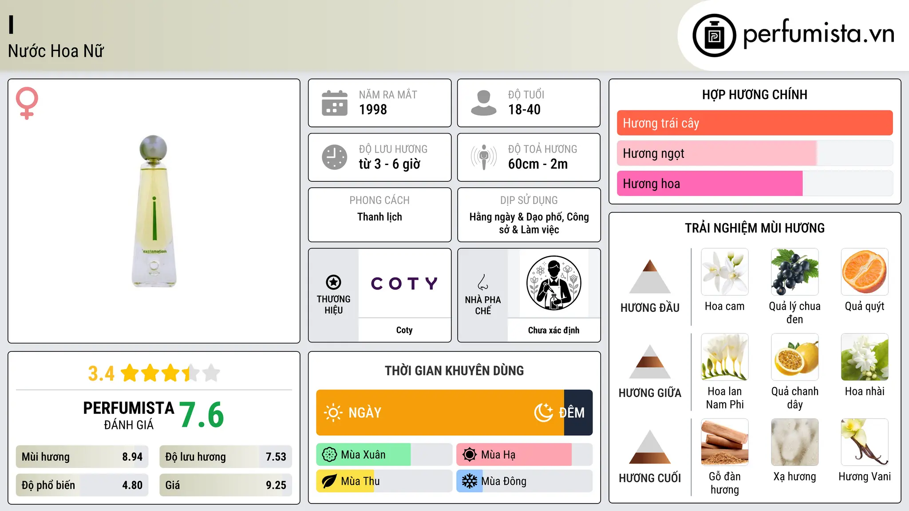Select the Quả lý chua đen note image
This screenshot has height=511, width=909.
[x=795, y=272]
